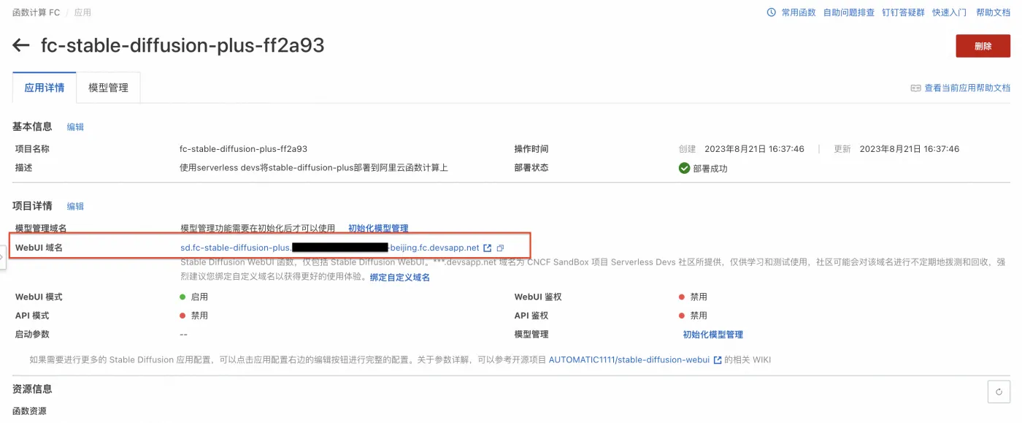Click 编辑 next to 项目详情
The width and height of the screenshot is (1022, 423).
[x=75, y=207]
